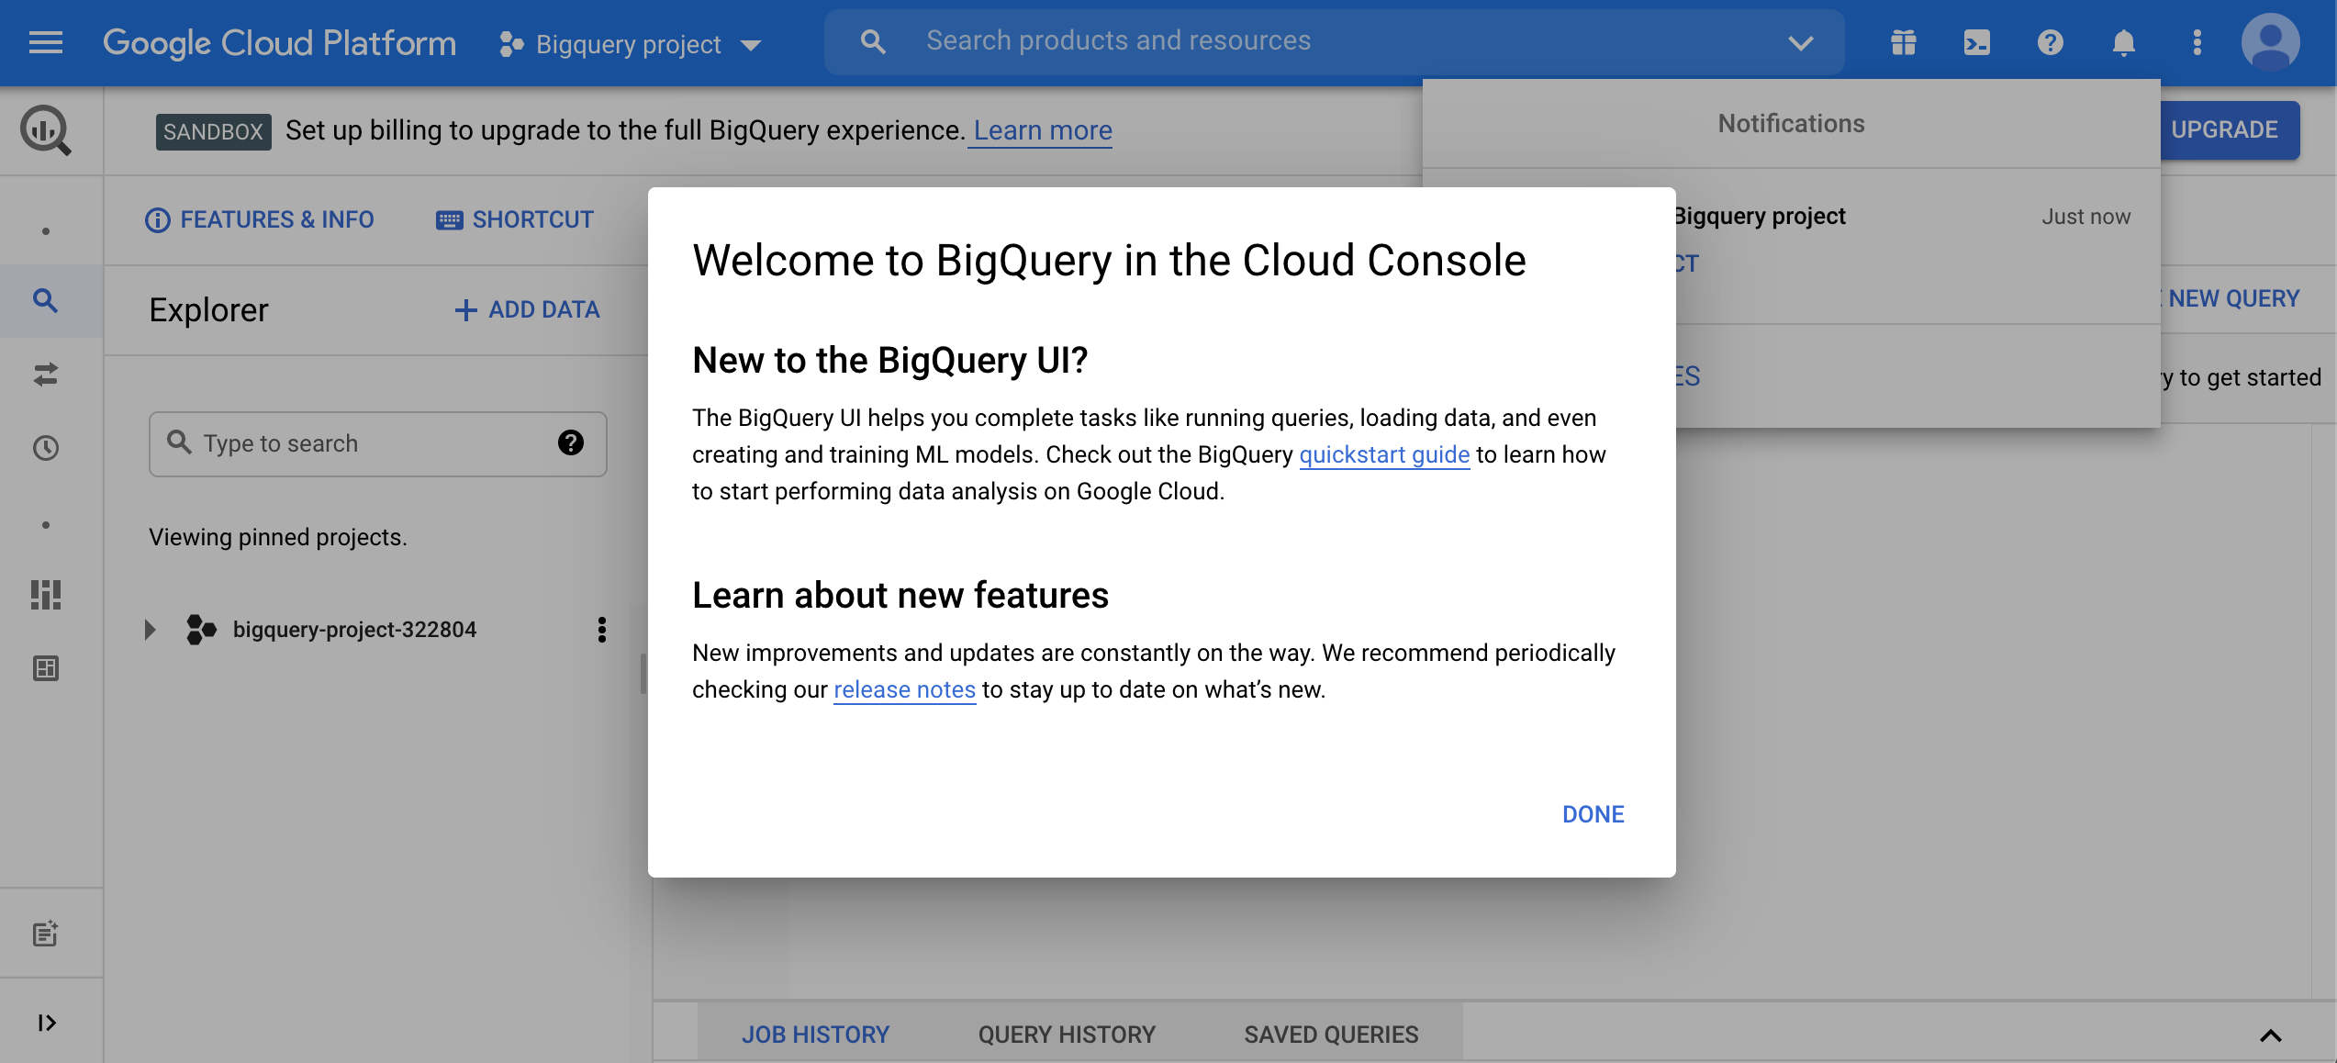Viewport: 2337px width, 1063px height.
Task: Expand the left sidebar navigation panel
Action: pyautogui.click(x=46, y=1023)
